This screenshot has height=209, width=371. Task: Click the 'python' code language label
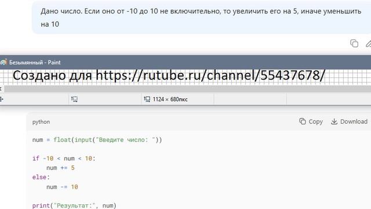click(x=41, y=122)
